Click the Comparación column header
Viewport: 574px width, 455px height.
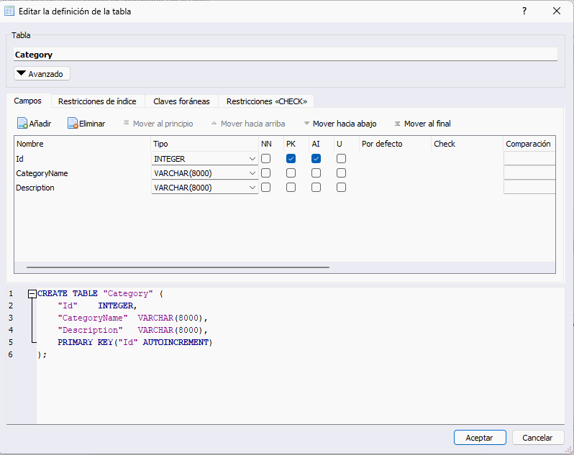[x=529, y=144]
